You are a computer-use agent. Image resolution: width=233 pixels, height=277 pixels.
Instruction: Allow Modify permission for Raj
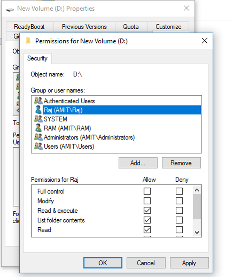[x=147, y=201]
